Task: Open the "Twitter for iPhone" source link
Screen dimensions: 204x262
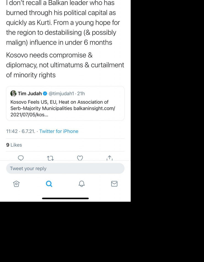Action: [59, 131]
